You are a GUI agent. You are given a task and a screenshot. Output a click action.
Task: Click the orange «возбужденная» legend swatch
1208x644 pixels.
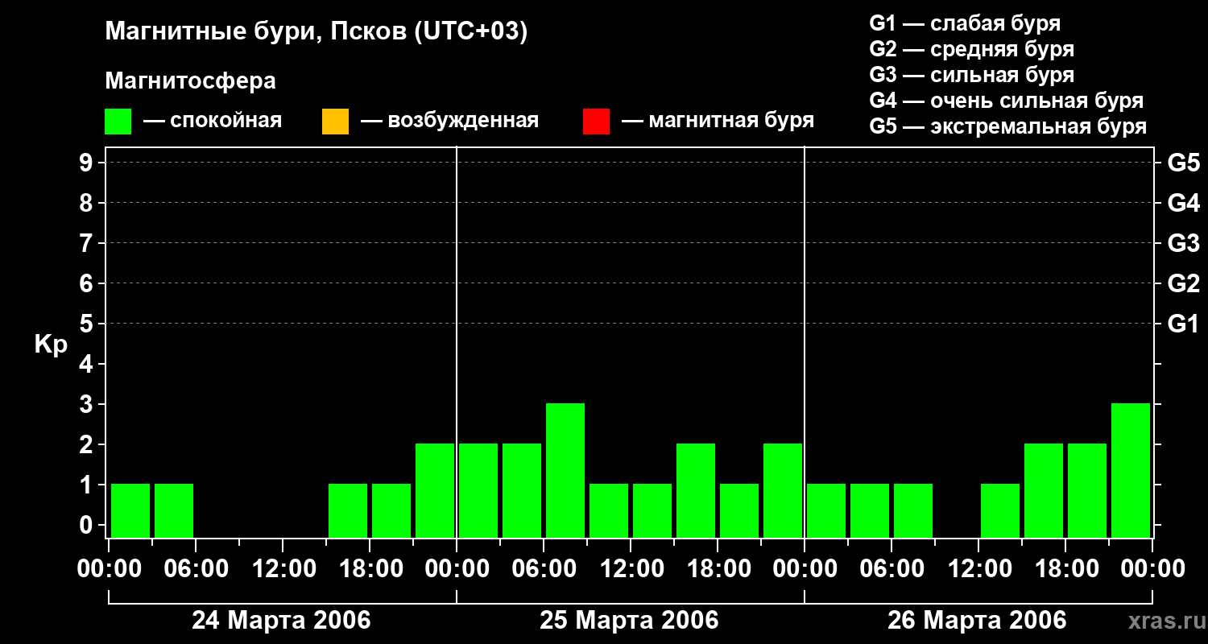[x=335, y=122]
